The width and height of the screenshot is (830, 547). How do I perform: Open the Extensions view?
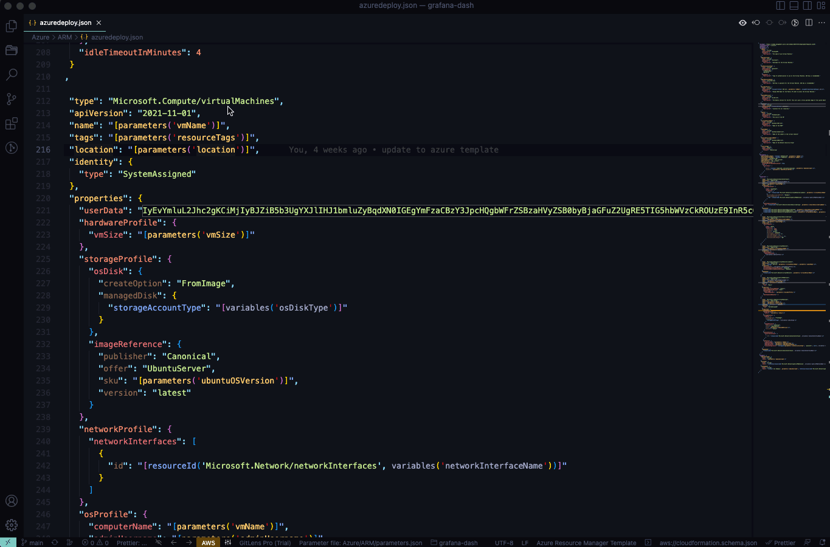click(x=11, y=123)
